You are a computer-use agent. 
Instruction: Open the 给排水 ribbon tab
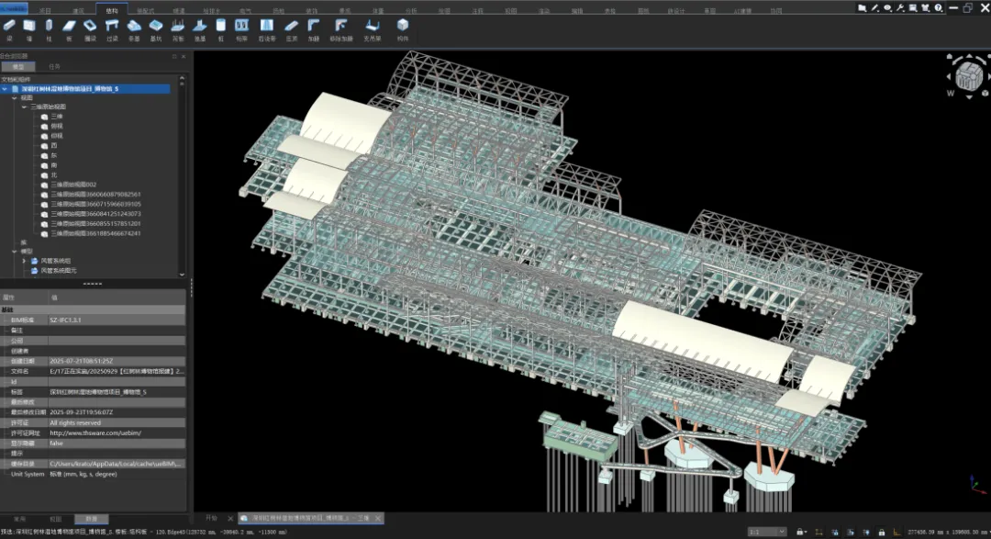(212, 11)
